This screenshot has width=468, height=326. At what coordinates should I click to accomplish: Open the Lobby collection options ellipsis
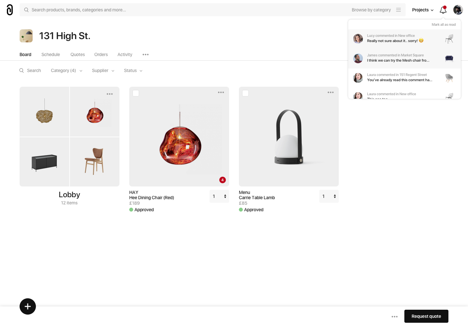click(x=110, y=94)
